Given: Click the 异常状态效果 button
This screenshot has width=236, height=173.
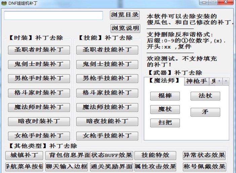Looking at the screenshot, I should point(204,156).
